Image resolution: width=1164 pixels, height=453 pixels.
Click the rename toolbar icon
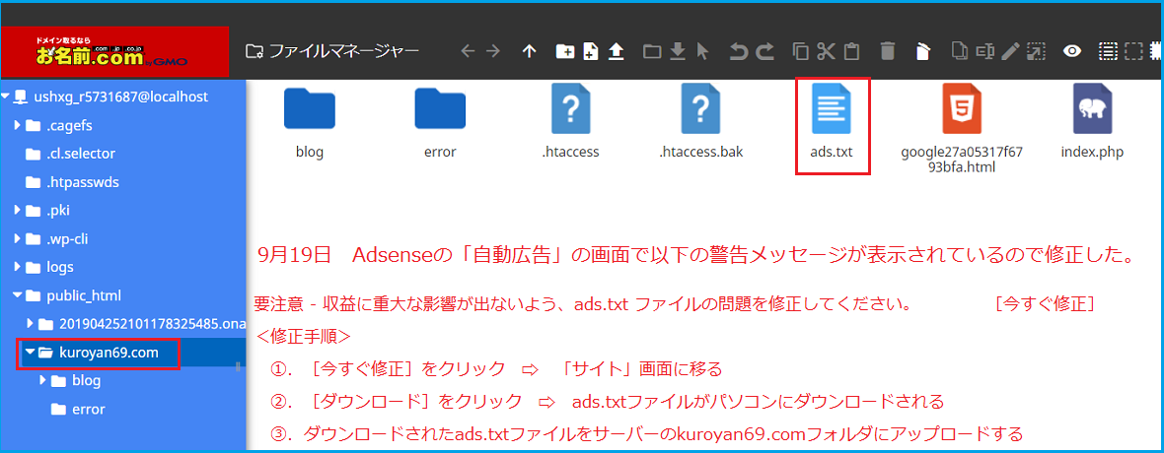985,51
